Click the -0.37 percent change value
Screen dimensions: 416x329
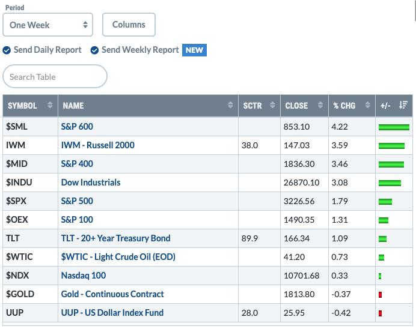[341, 294]
